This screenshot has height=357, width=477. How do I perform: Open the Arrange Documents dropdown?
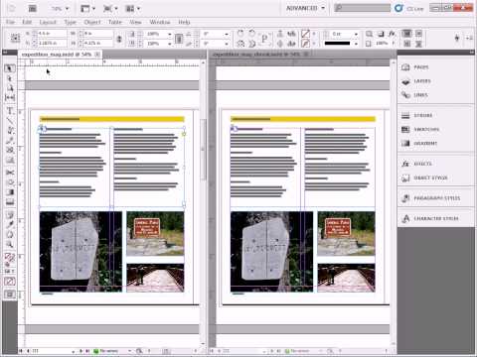tap(133, 8)
